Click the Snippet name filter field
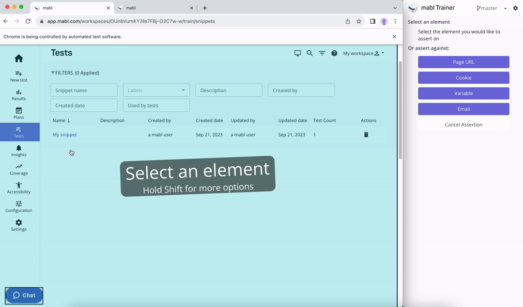Screen dimensions: 523x307 point(84,90)
